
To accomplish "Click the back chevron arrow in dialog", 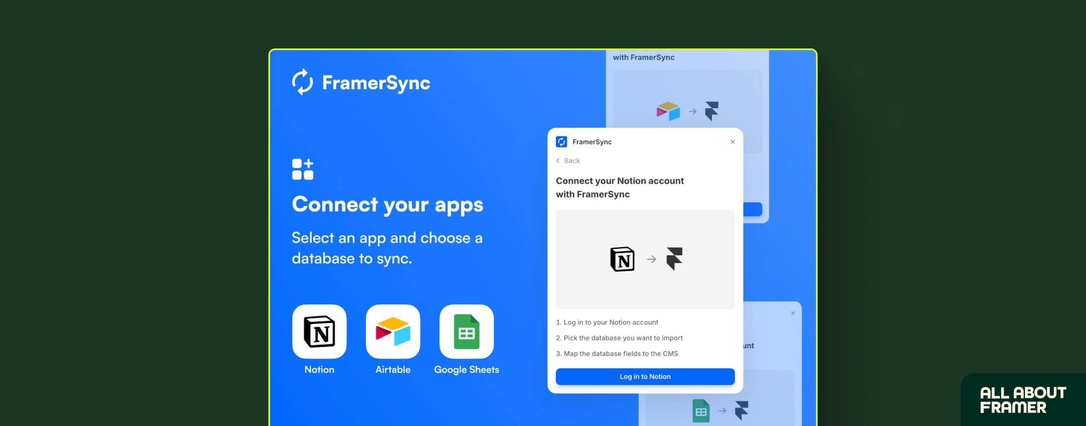I will coord(558,160).
